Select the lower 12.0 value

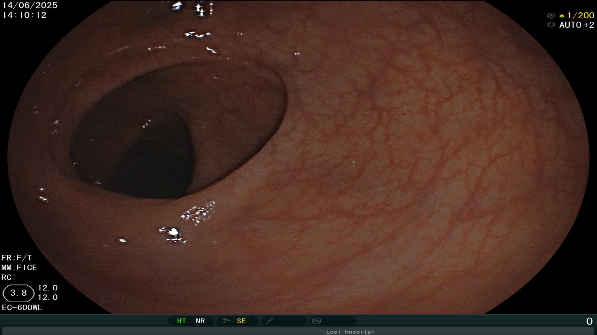click(48, 297)
